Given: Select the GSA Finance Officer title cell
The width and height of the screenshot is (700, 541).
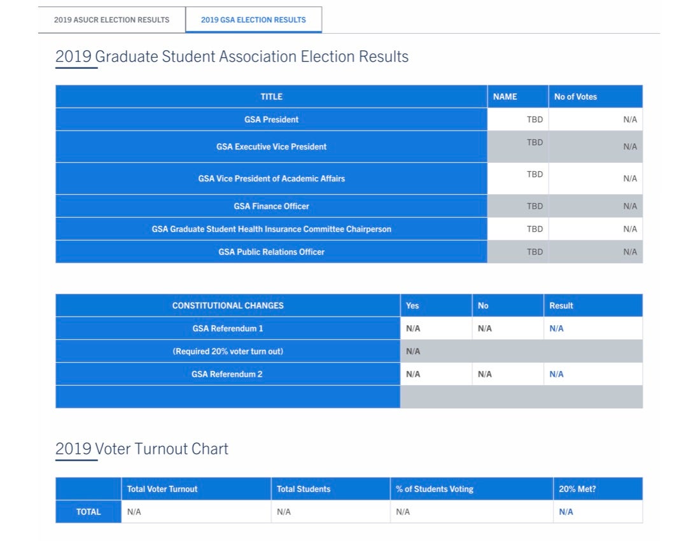Looking at the screenshot, I should coord(271,206).
